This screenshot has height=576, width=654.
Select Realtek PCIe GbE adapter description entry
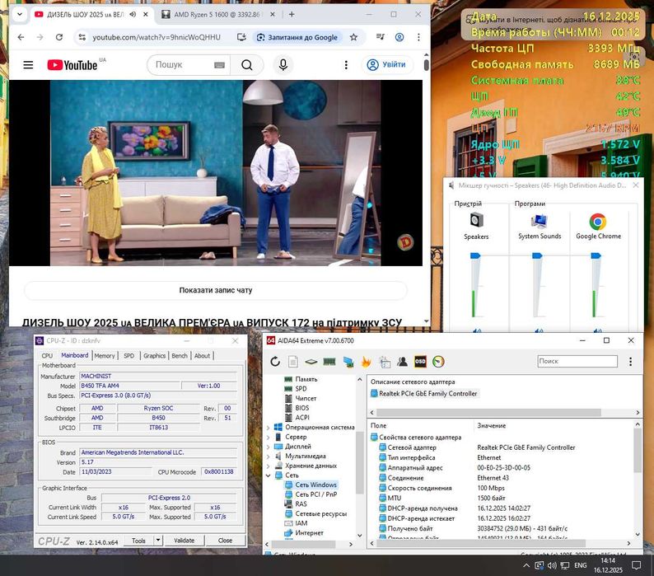coord(423,393)
